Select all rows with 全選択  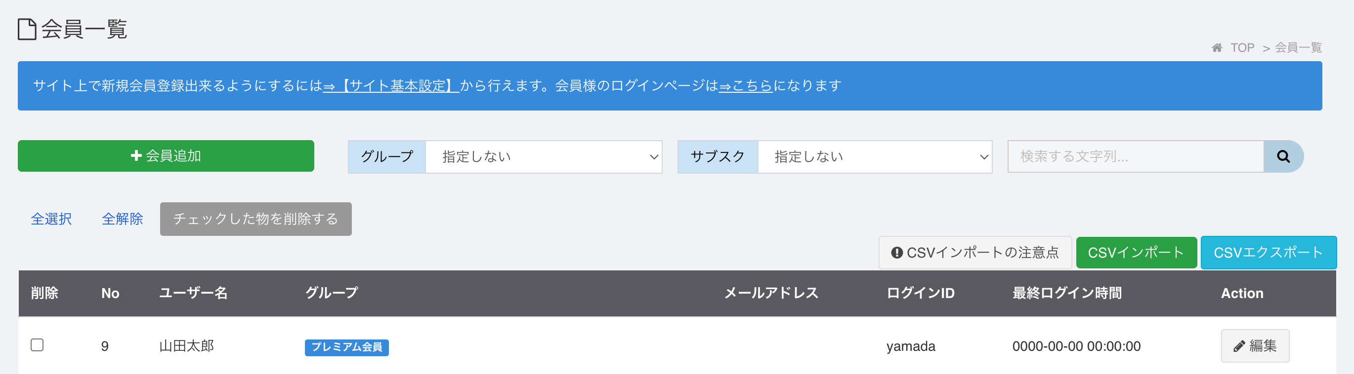pos(51,219)
